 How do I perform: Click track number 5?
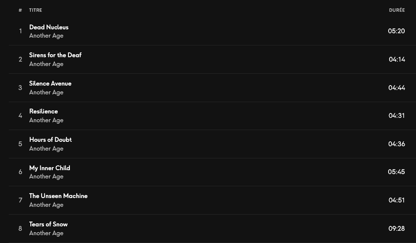[x=21, y=144]
